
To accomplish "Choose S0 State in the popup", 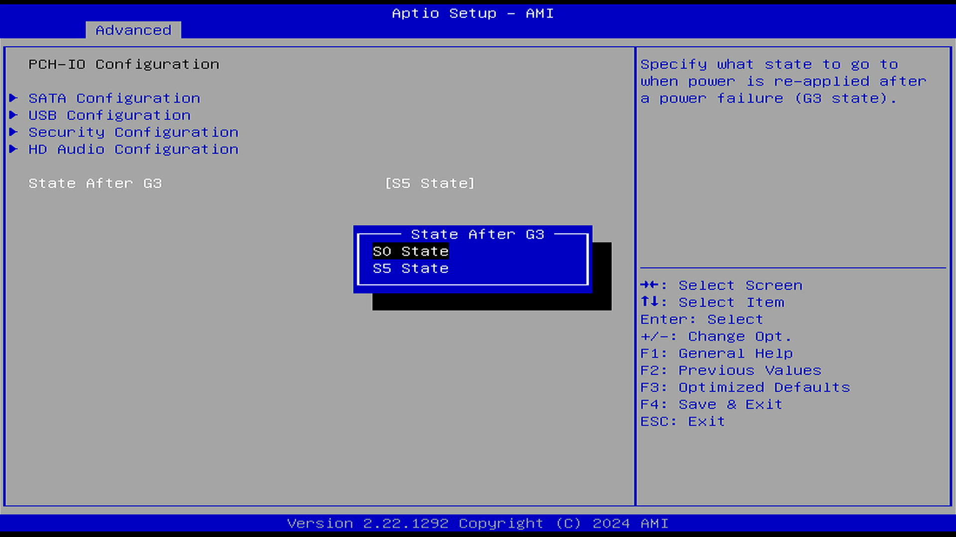I will coord(410,252).
